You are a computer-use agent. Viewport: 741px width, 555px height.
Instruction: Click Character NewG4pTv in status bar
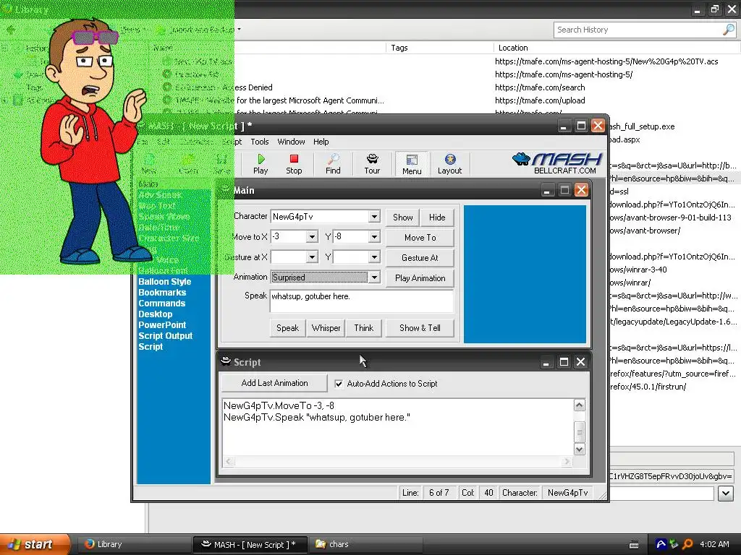[567, 493]
